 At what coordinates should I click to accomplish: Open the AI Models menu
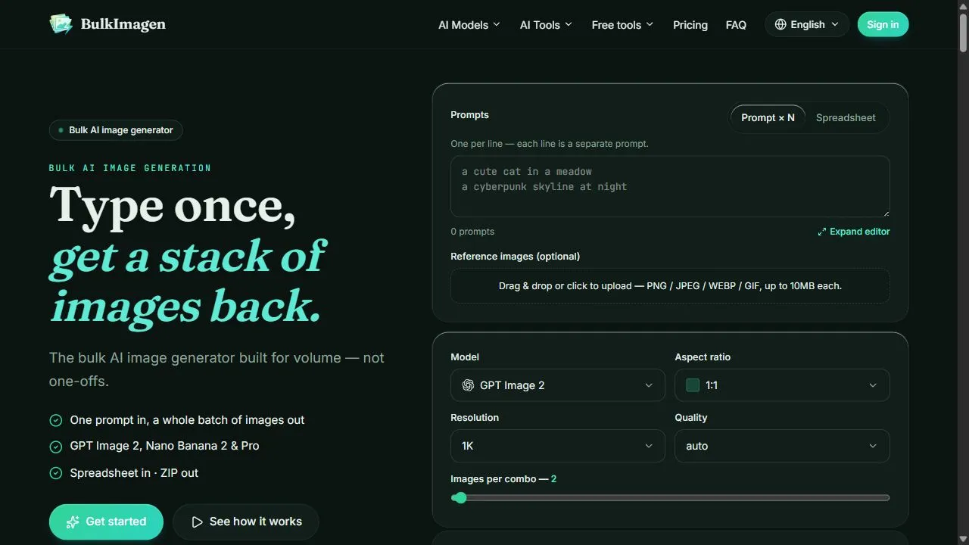pyautogui.click(x=469, y=25)
